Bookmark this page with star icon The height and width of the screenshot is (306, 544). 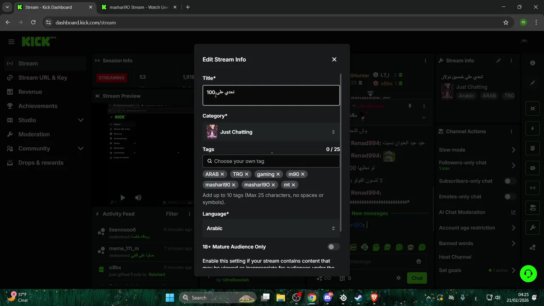(x=506, y=23)
